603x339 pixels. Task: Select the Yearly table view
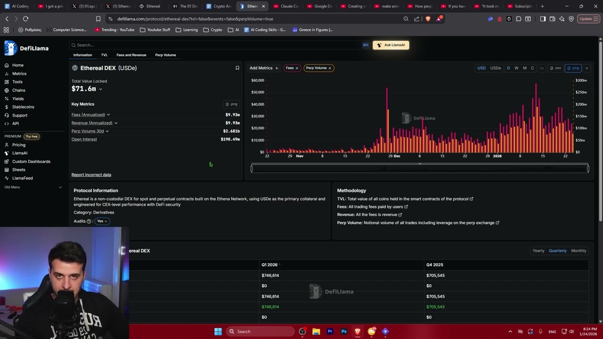[x=538, y=250]
